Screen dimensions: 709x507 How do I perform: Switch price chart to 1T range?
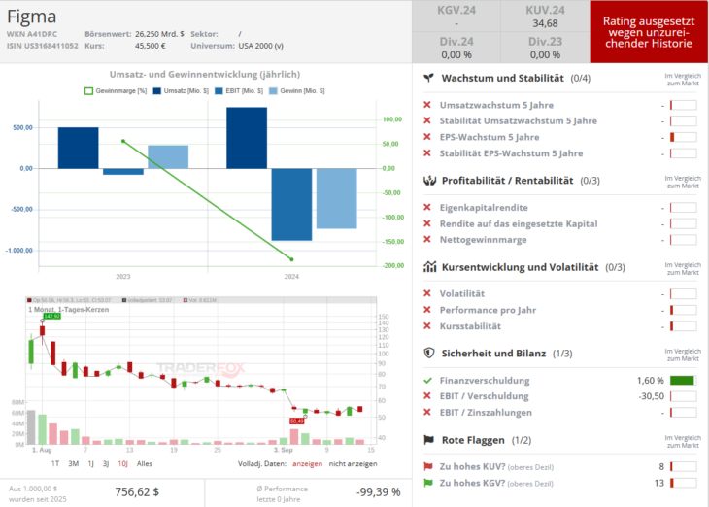55,464
